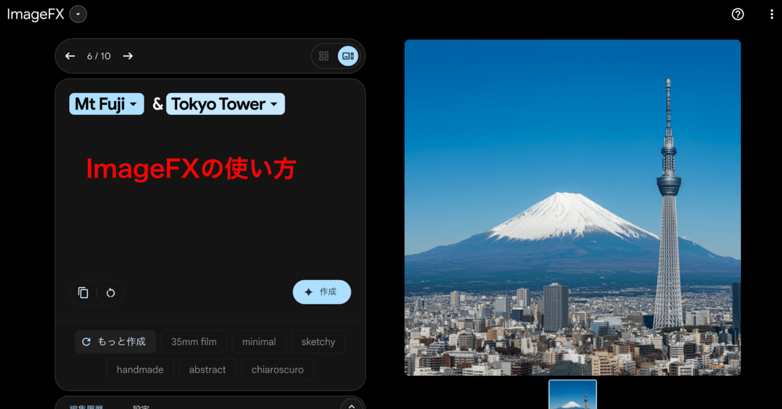Regenerate the prompt via the circular arrow icon
This screenshot has width=782, height=409.
111,292
